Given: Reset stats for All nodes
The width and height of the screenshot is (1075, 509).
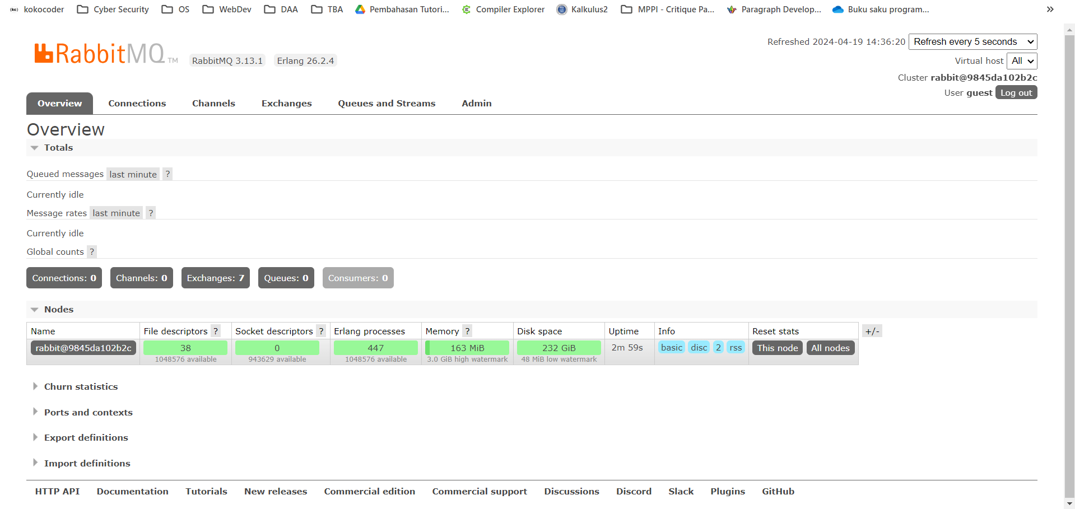Looking at the screenshot, I should click(830, 348).
